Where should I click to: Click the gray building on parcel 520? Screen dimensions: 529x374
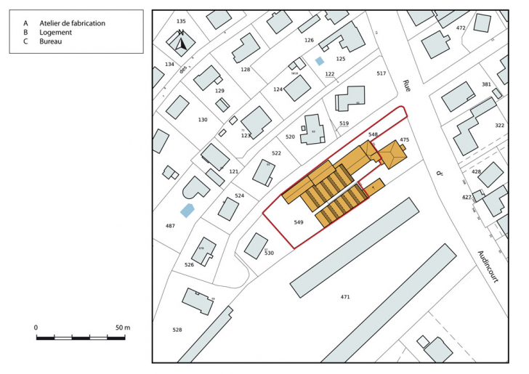[313, 129]
